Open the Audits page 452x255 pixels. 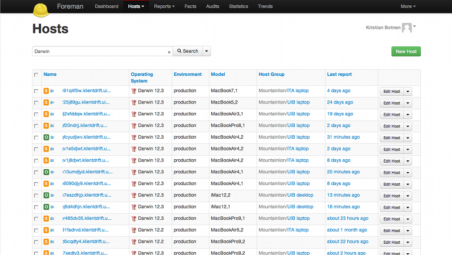212,6
